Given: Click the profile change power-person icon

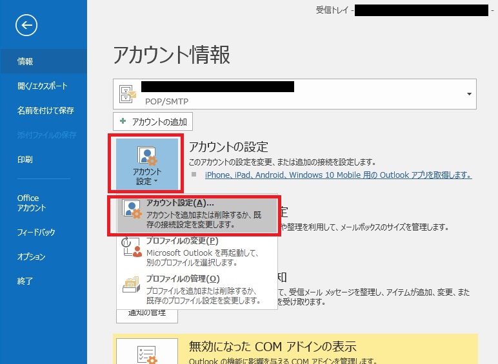Looking at the screenshot, I should (x=131, y=247).
